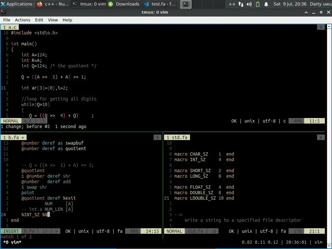
Task: Open the 'Darty uwu' user menu
Action: [321, 4]
